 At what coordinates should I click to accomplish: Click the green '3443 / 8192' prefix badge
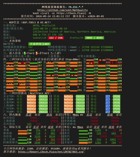(x=94, y=38)
